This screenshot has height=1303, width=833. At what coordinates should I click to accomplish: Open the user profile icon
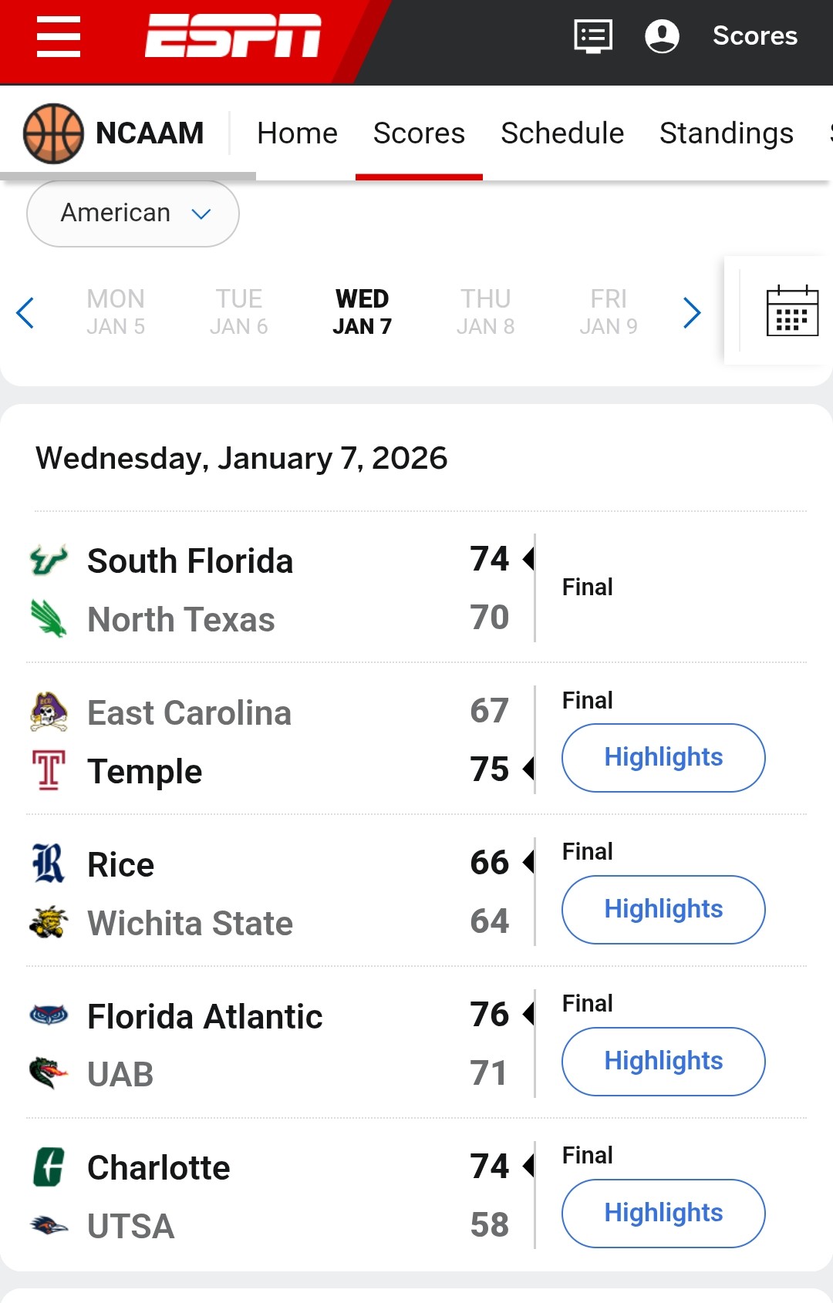662,36
